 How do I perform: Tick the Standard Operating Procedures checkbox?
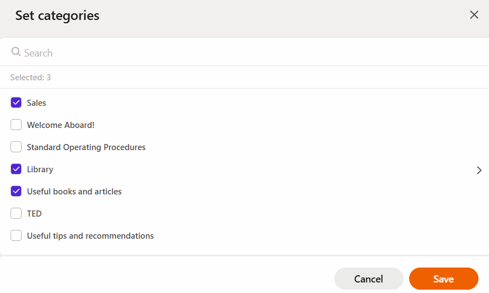16,147
